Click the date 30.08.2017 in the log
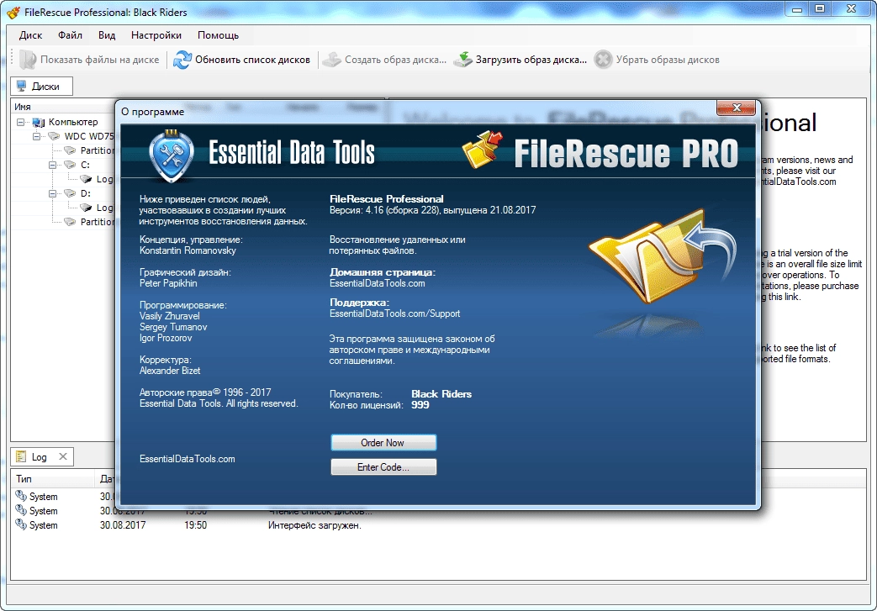This screenshot has height=611, width=877. [x=123, y=525]
